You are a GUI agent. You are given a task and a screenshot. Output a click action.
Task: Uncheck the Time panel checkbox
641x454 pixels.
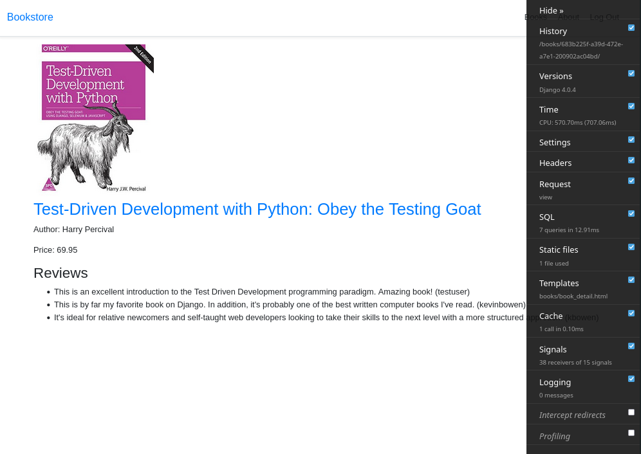click(x=631, y=106)
